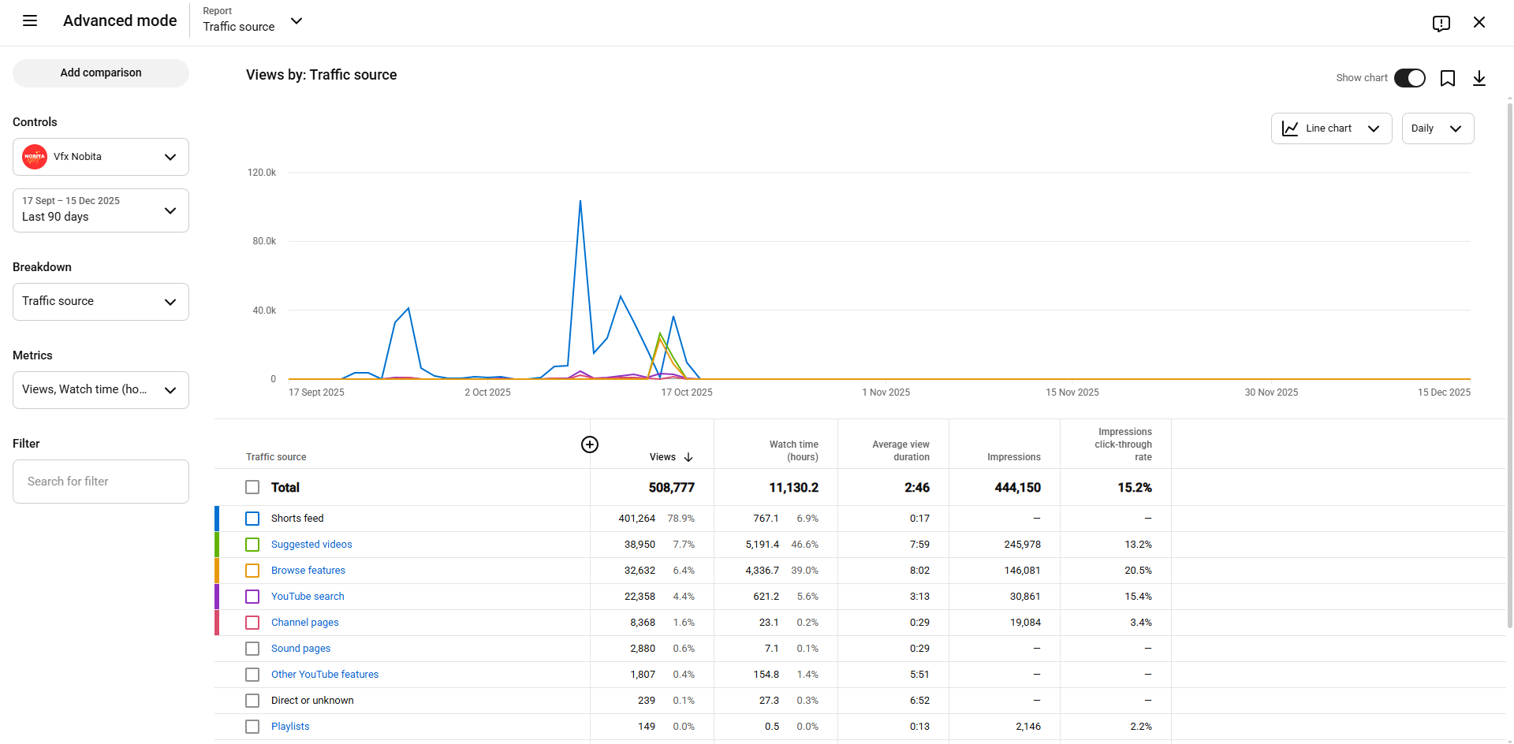Uncheck the Suggested videos checkbox
The height and width of the screenshot is (744, 1514).
tap(252, 545)
